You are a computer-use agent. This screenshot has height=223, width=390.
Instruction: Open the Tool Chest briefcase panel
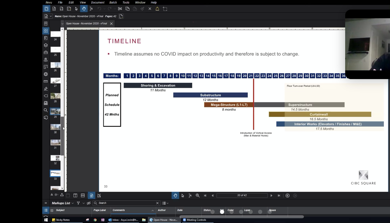coord(46,52)
